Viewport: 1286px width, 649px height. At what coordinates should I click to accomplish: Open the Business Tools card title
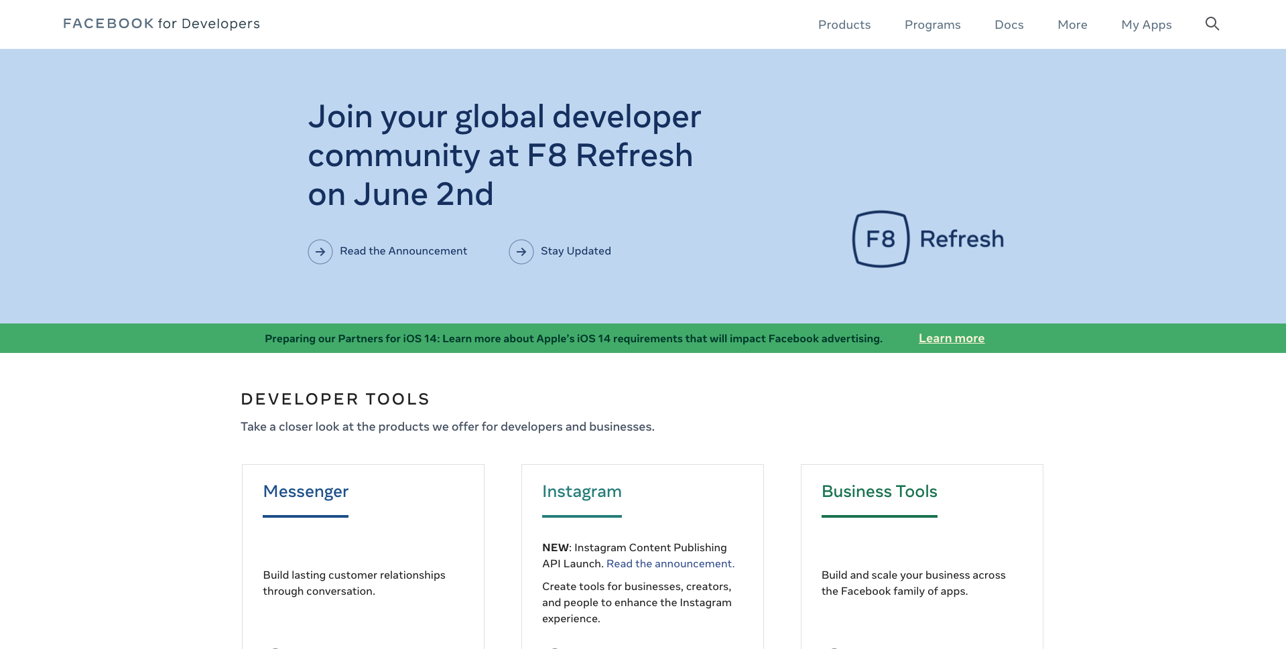pos(879,492)
